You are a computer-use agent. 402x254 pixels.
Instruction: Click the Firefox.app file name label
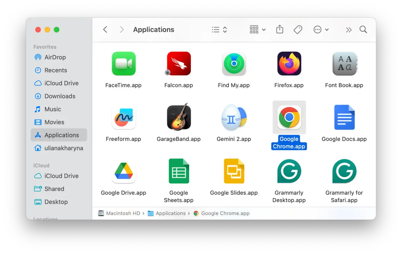click(x=289, y=85)
